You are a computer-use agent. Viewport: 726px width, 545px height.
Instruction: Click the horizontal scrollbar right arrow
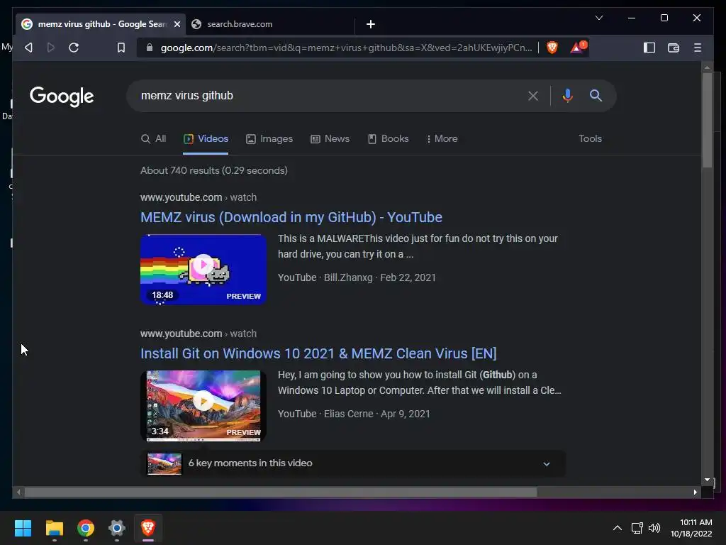[695, 492]
